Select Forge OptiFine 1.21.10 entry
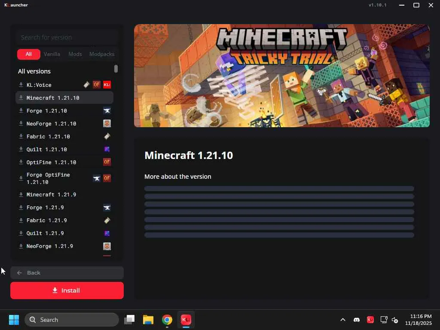 64,178
